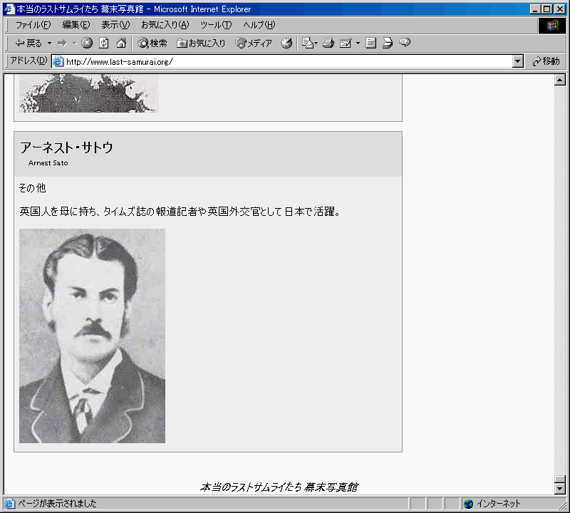Click the アドレス(D) address label
The image size is (570, 513).
point(28,61)
